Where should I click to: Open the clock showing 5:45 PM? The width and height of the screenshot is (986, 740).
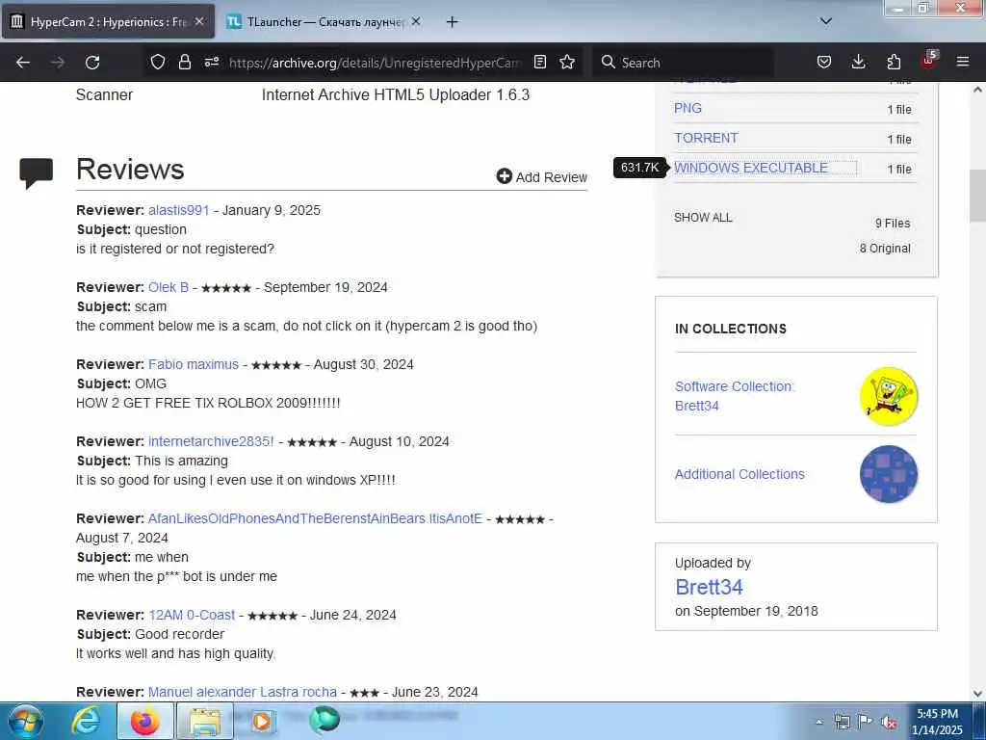[x=937, y=722]
